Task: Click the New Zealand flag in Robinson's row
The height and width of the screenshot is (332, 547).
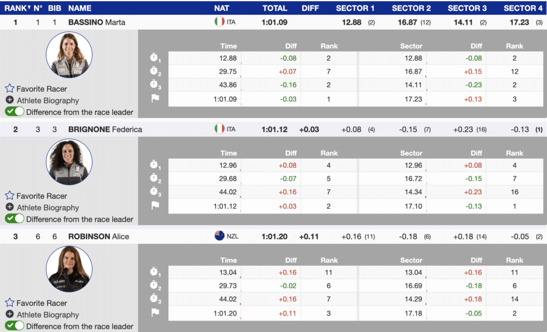Action: [x=219, y=236]
